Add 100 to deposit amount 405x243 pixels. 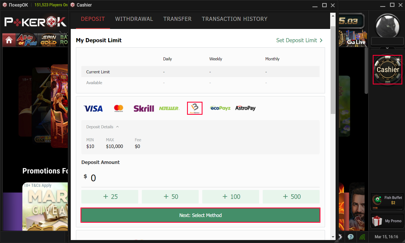point(231,197)
